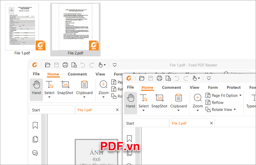Click Select tool in File 1 window
Image resolution: width=256 pixels, height=165 pixels.
click(x=49, y=88)
